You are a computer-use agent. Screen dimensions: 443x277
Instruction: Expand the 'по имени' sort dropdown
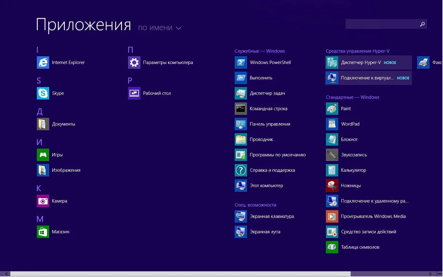point(160,28)
